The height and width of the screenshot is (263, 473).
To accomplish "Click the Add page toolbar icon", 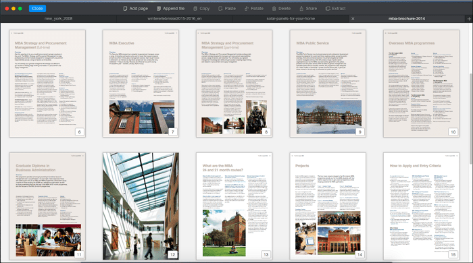I will pos(125,8).
